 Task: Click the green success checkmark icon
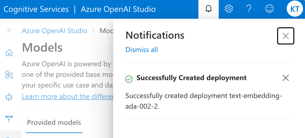click(x=129, y=79)
